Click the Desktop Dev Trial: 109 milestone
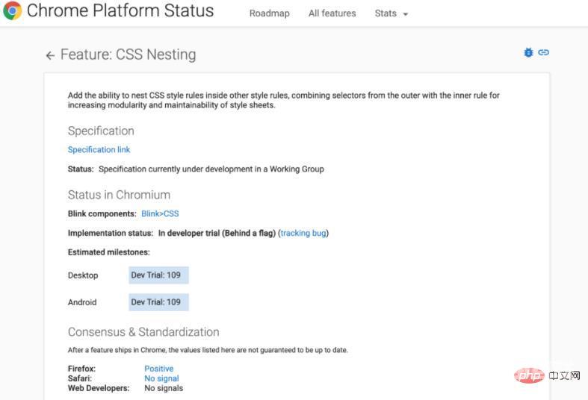 (158, 275)
